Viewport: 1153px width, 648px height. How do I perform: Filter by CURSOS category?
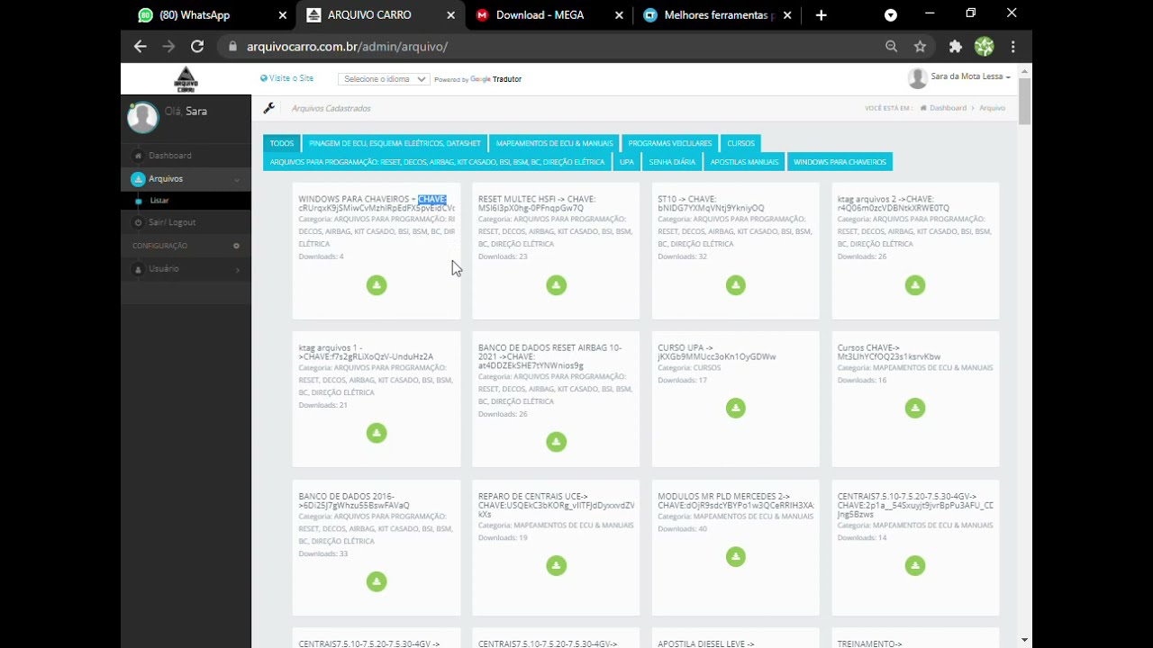[x=740, y=143]
